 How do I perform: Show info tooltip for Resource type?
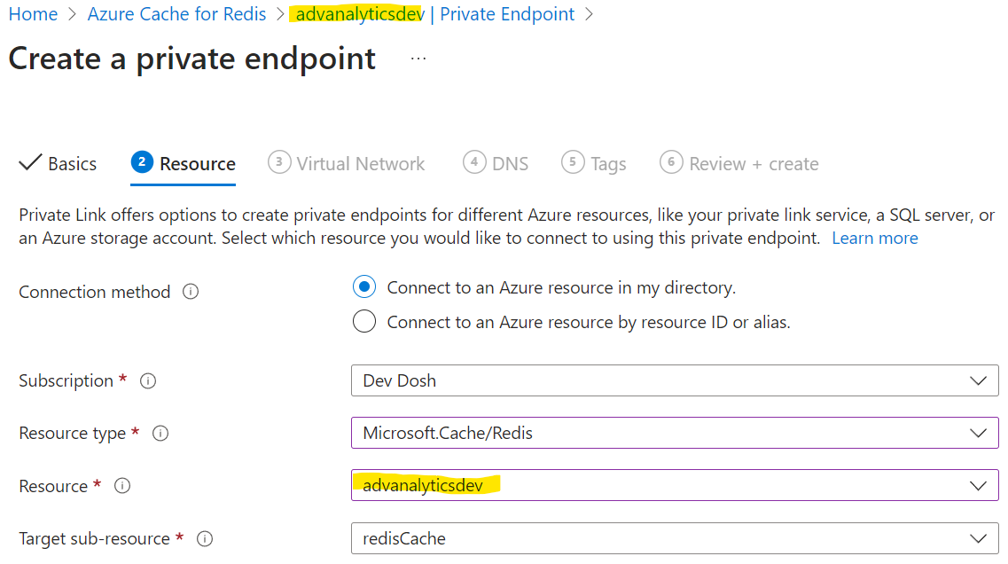point(160,434)
